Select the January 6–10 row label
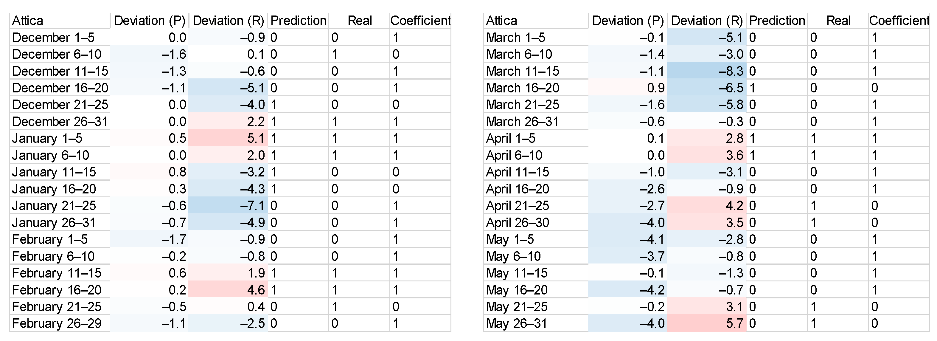 (x=51, y=155)
